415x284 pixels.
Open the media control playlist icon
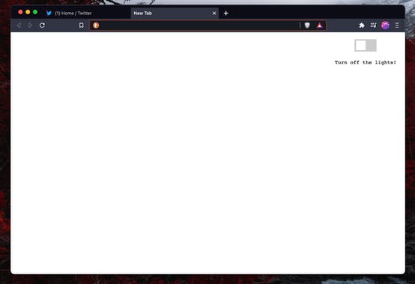coord(374,25)
